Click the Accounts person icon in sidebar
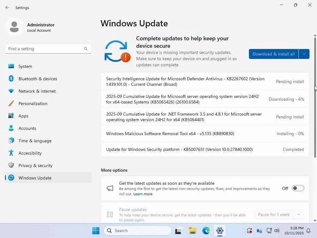Viewport: 317px width, 238px height. tap(11, 128)
